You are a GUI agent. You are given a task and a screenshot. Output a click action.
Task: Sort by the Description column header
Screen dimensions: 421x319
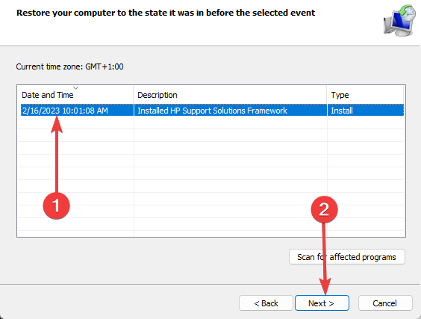click(230, 95)
